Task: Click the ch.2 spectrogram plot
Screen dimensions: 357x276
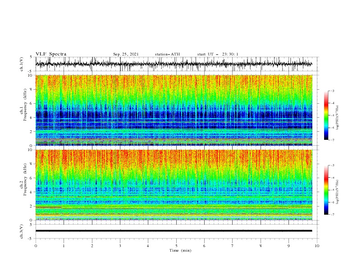Action: pyautogui.click(x=174, y=185)
